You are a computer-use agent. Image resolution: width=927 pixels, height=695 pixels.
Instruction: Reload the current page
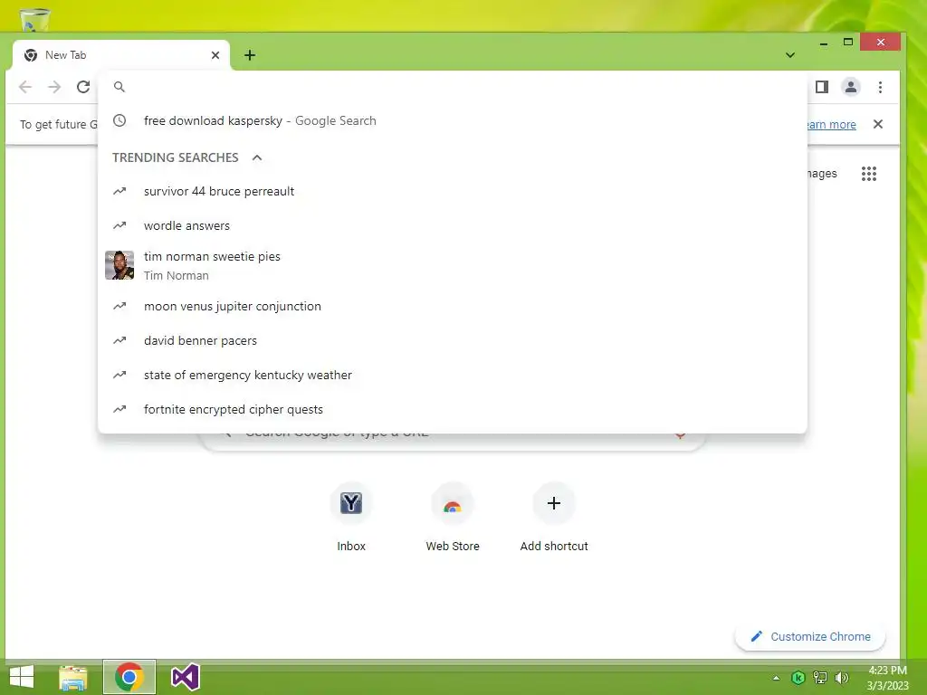click(x=83, y=87)
